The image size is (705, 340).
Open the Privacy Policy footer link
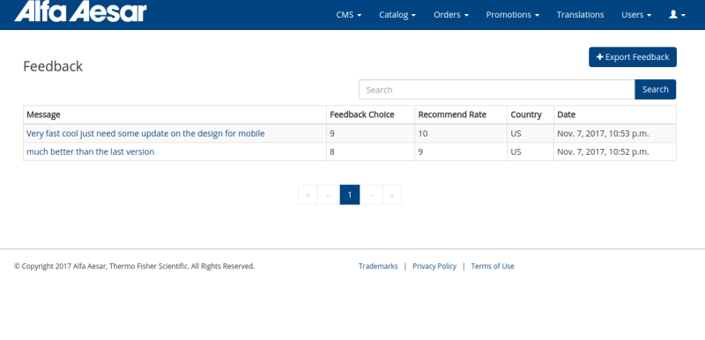point(434,266)
